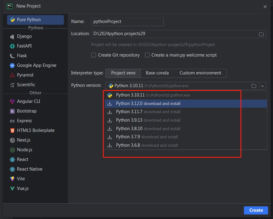Image resolution: width=273 pixels, height=219 pixels.
Task: Choose the Google App Engine icon
Action: (x=12, y=66)
